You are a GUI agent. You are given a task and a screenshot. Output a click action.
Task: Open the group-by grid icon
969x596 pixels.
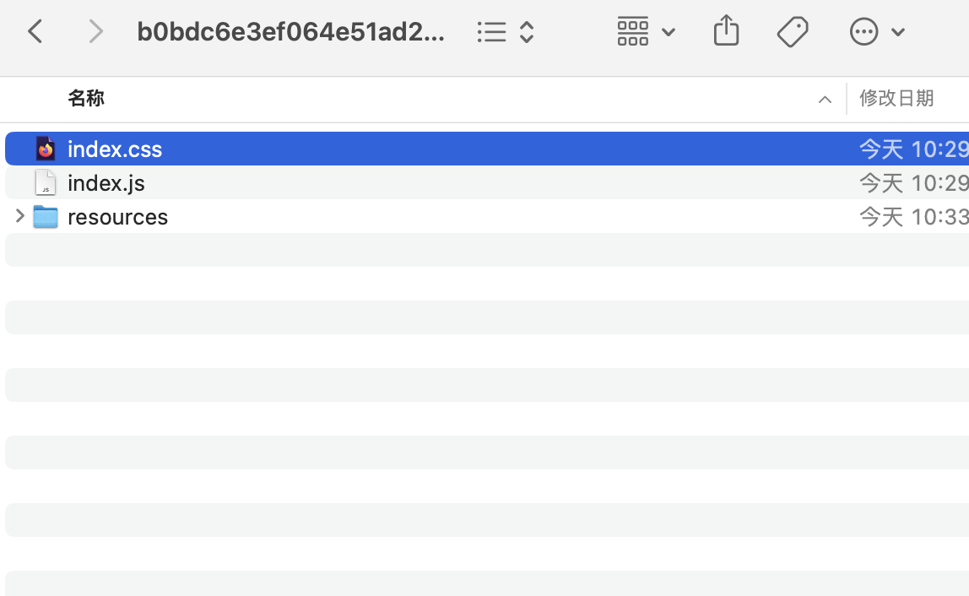pyautogui.click(x=633, y=31)
